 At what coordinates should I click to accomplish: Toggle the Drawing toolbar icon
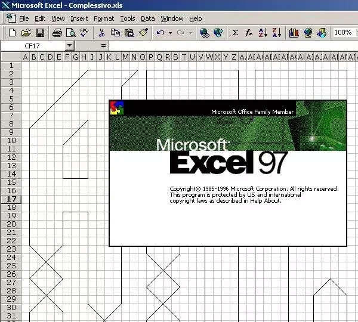pos(322,33)
